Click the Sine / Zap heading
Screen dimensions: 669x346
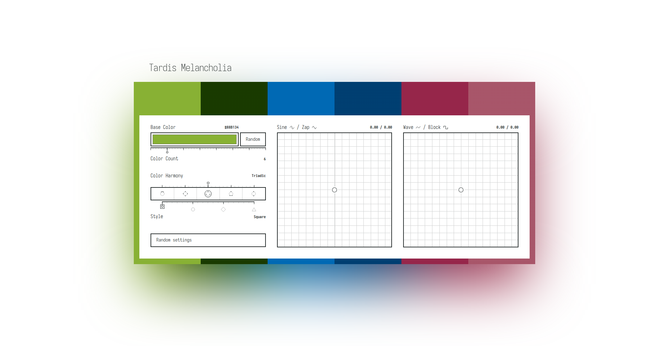297,127
